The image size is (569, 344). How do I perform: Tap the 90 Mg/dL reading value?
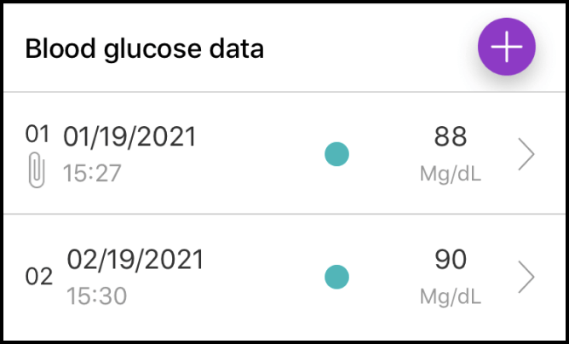click(451, 260)
